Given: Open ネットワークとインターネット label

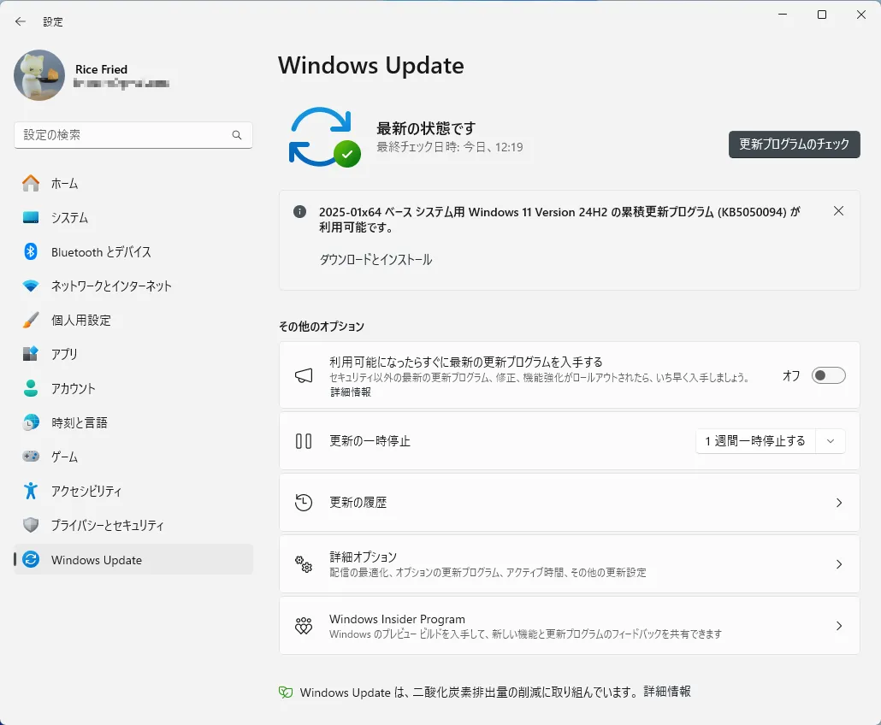Looking at the screenshot, I should click(x=111, y=286).
